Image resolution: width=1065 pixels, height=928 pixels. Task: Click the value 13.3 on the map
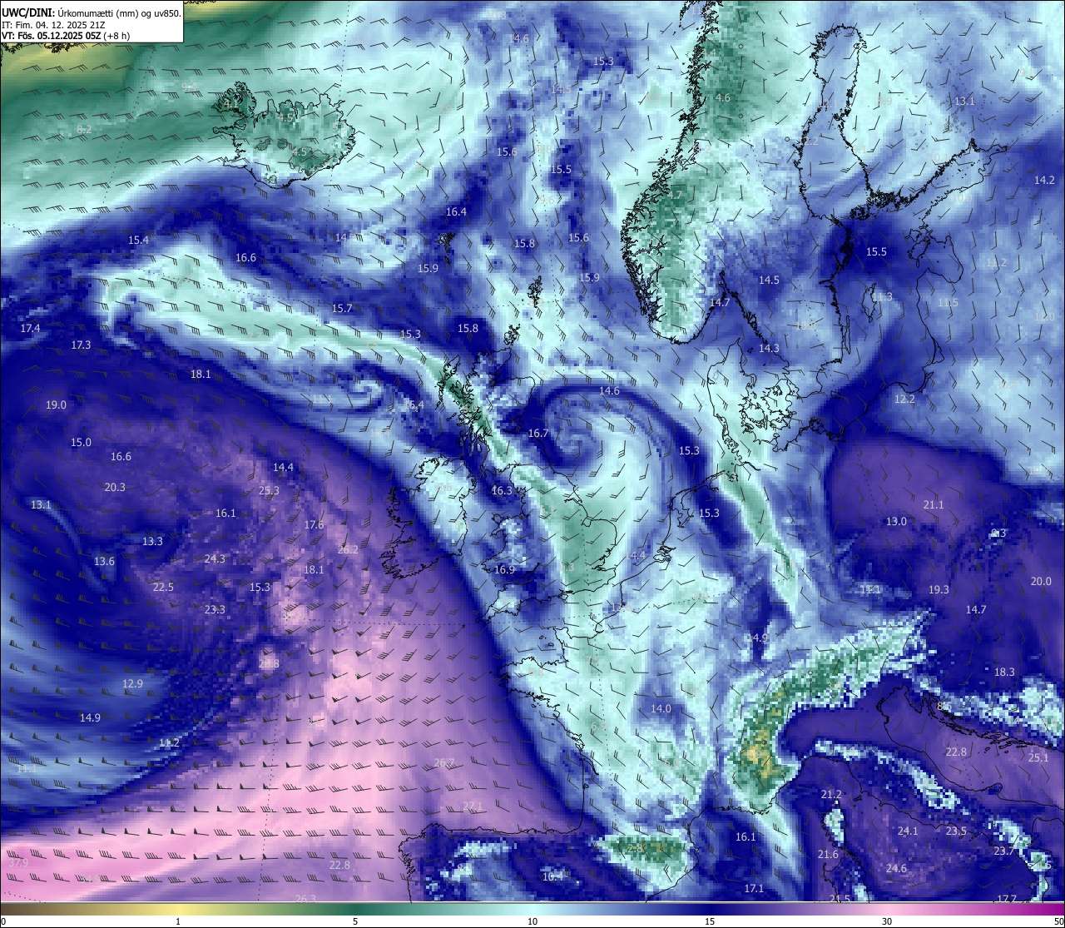[152, 541]
